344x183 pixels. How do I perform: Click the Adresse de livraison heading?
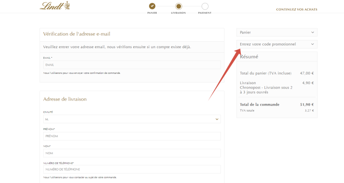click(x=65, y=99)
